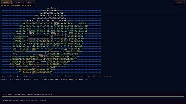Click the W compass marker beside the map

[1, 42]
